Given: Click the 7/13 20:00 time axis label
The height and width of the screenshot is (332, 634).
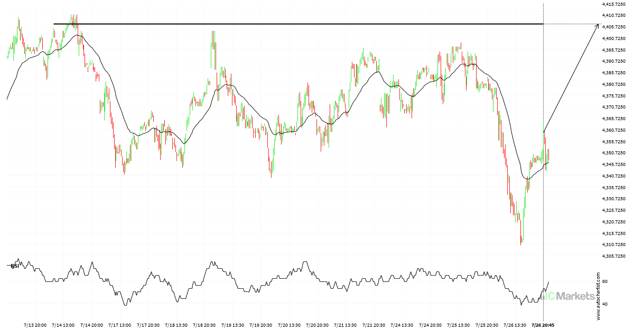Looking at the screenshot, I should coord(35,325).
